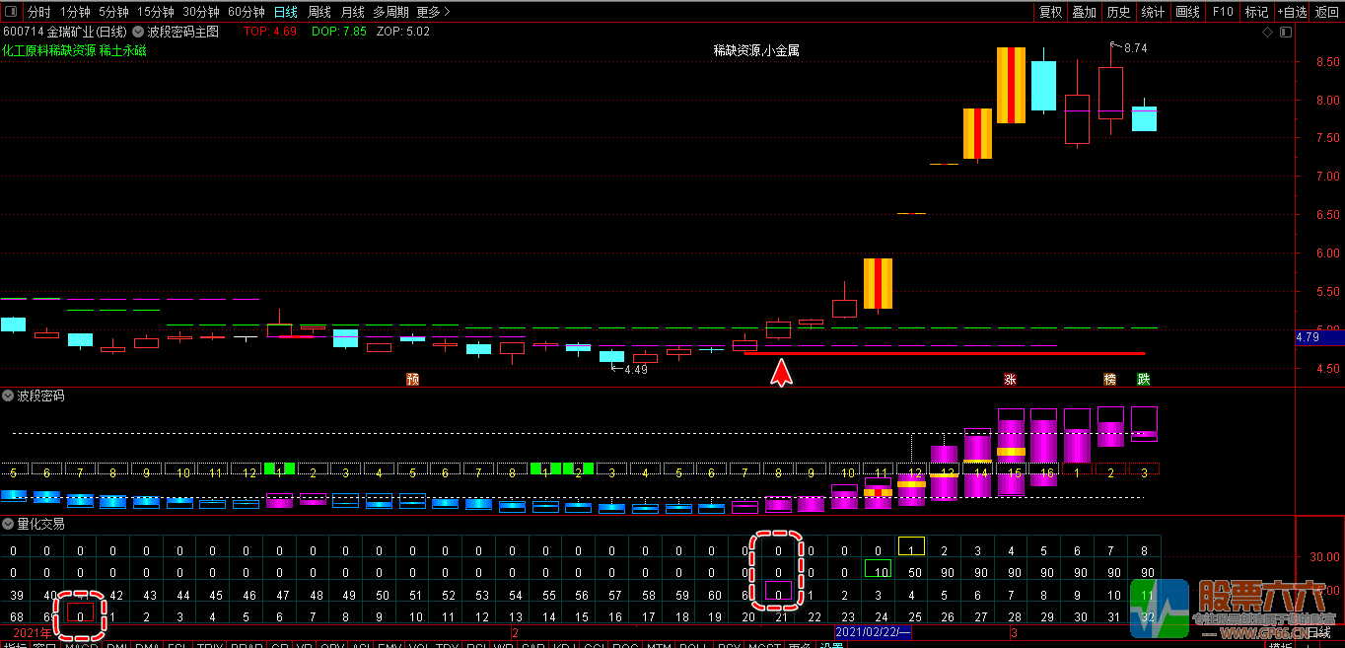Select the 画线 drawing tool
This screenshot has width=1345, height=648.
click(x=1187, y=12)
